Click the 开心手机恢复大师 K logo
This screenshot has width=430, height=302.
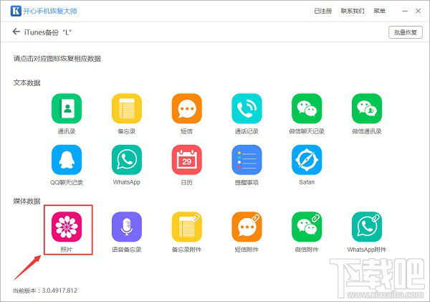click(x=16, y=11)
